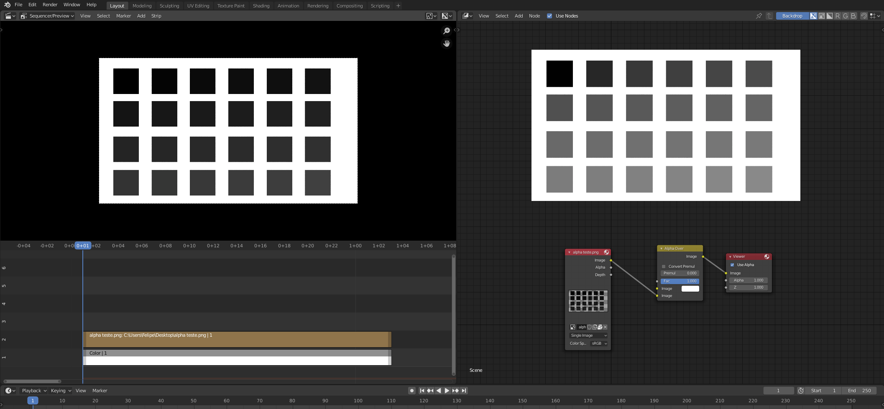Open the Strip menu
The height and width of the screenshot is (409, 884).
click(156, 15)
